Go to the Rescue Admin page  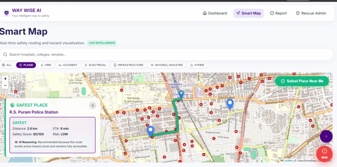pos(311,13)
